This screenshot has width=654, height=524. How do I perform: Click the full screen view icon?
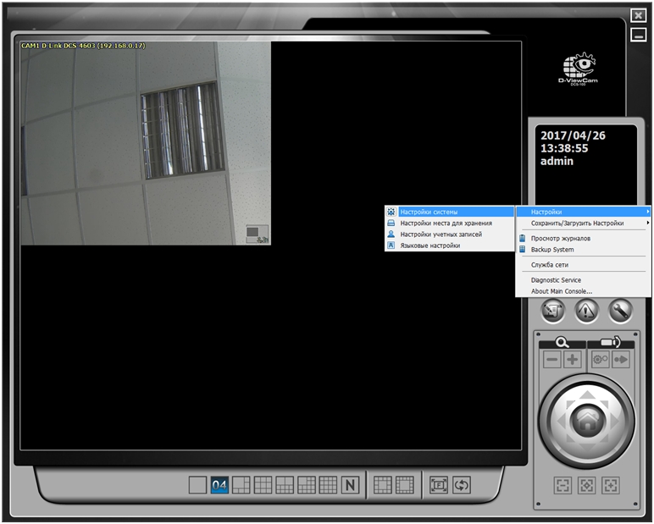[x=438, y=485]
